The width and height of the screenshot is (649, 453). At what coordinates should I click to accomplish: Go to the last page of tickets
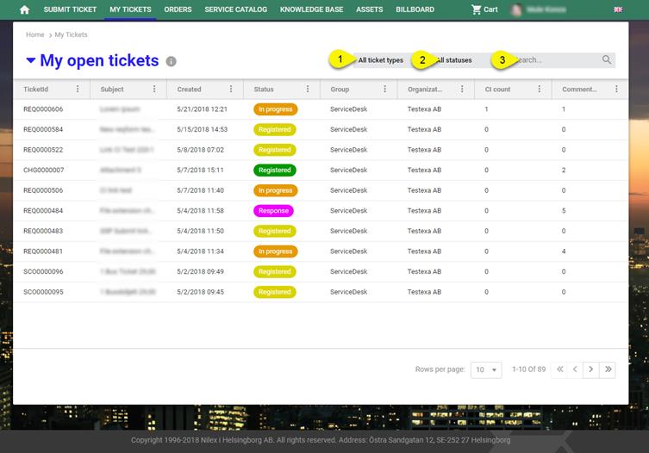[x=608, y=369]
